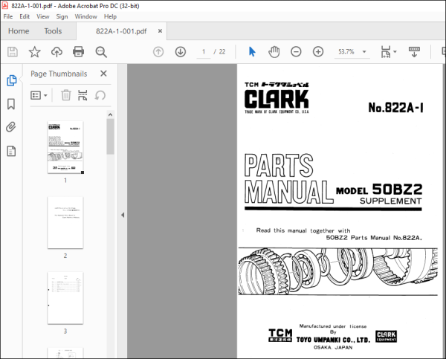Zoom out with the minus button
Viewport: 446px width, 359px height.
coord(296,52)
